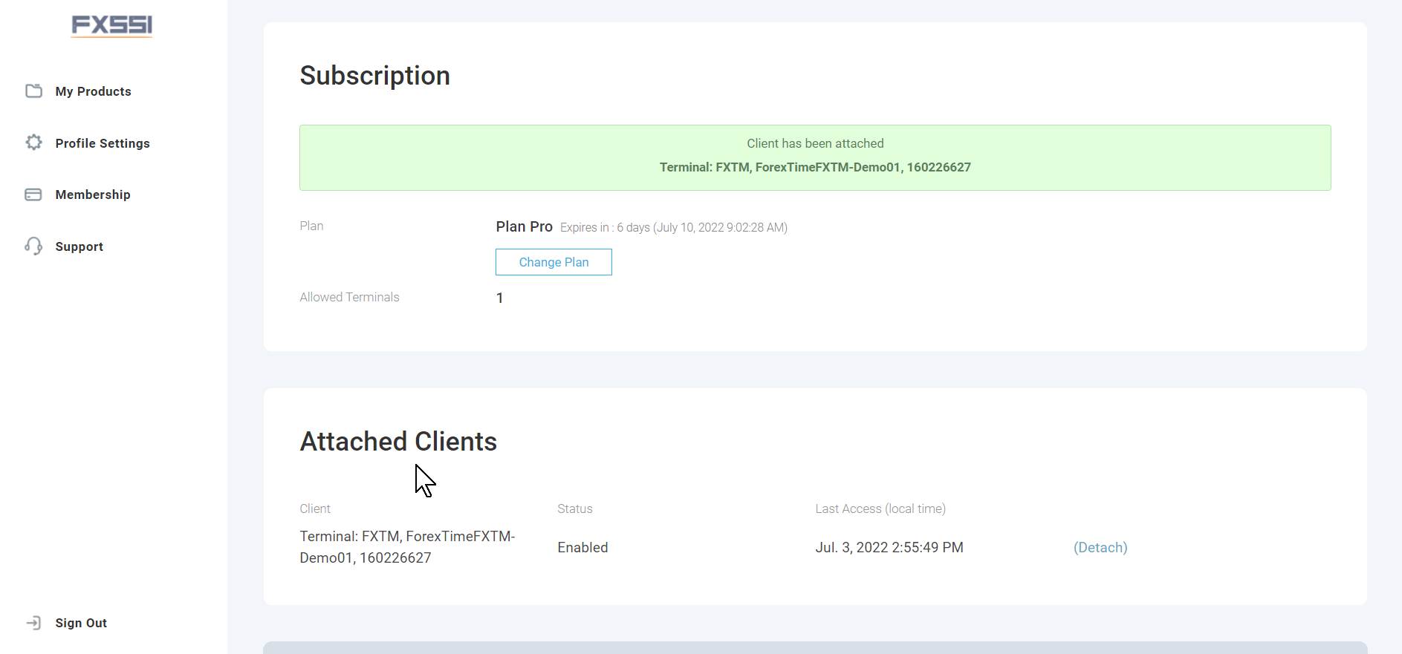This screenshot has width=1402, height=654.
Task: Detach the FXTM terminal client
Action: (1100, 547)
